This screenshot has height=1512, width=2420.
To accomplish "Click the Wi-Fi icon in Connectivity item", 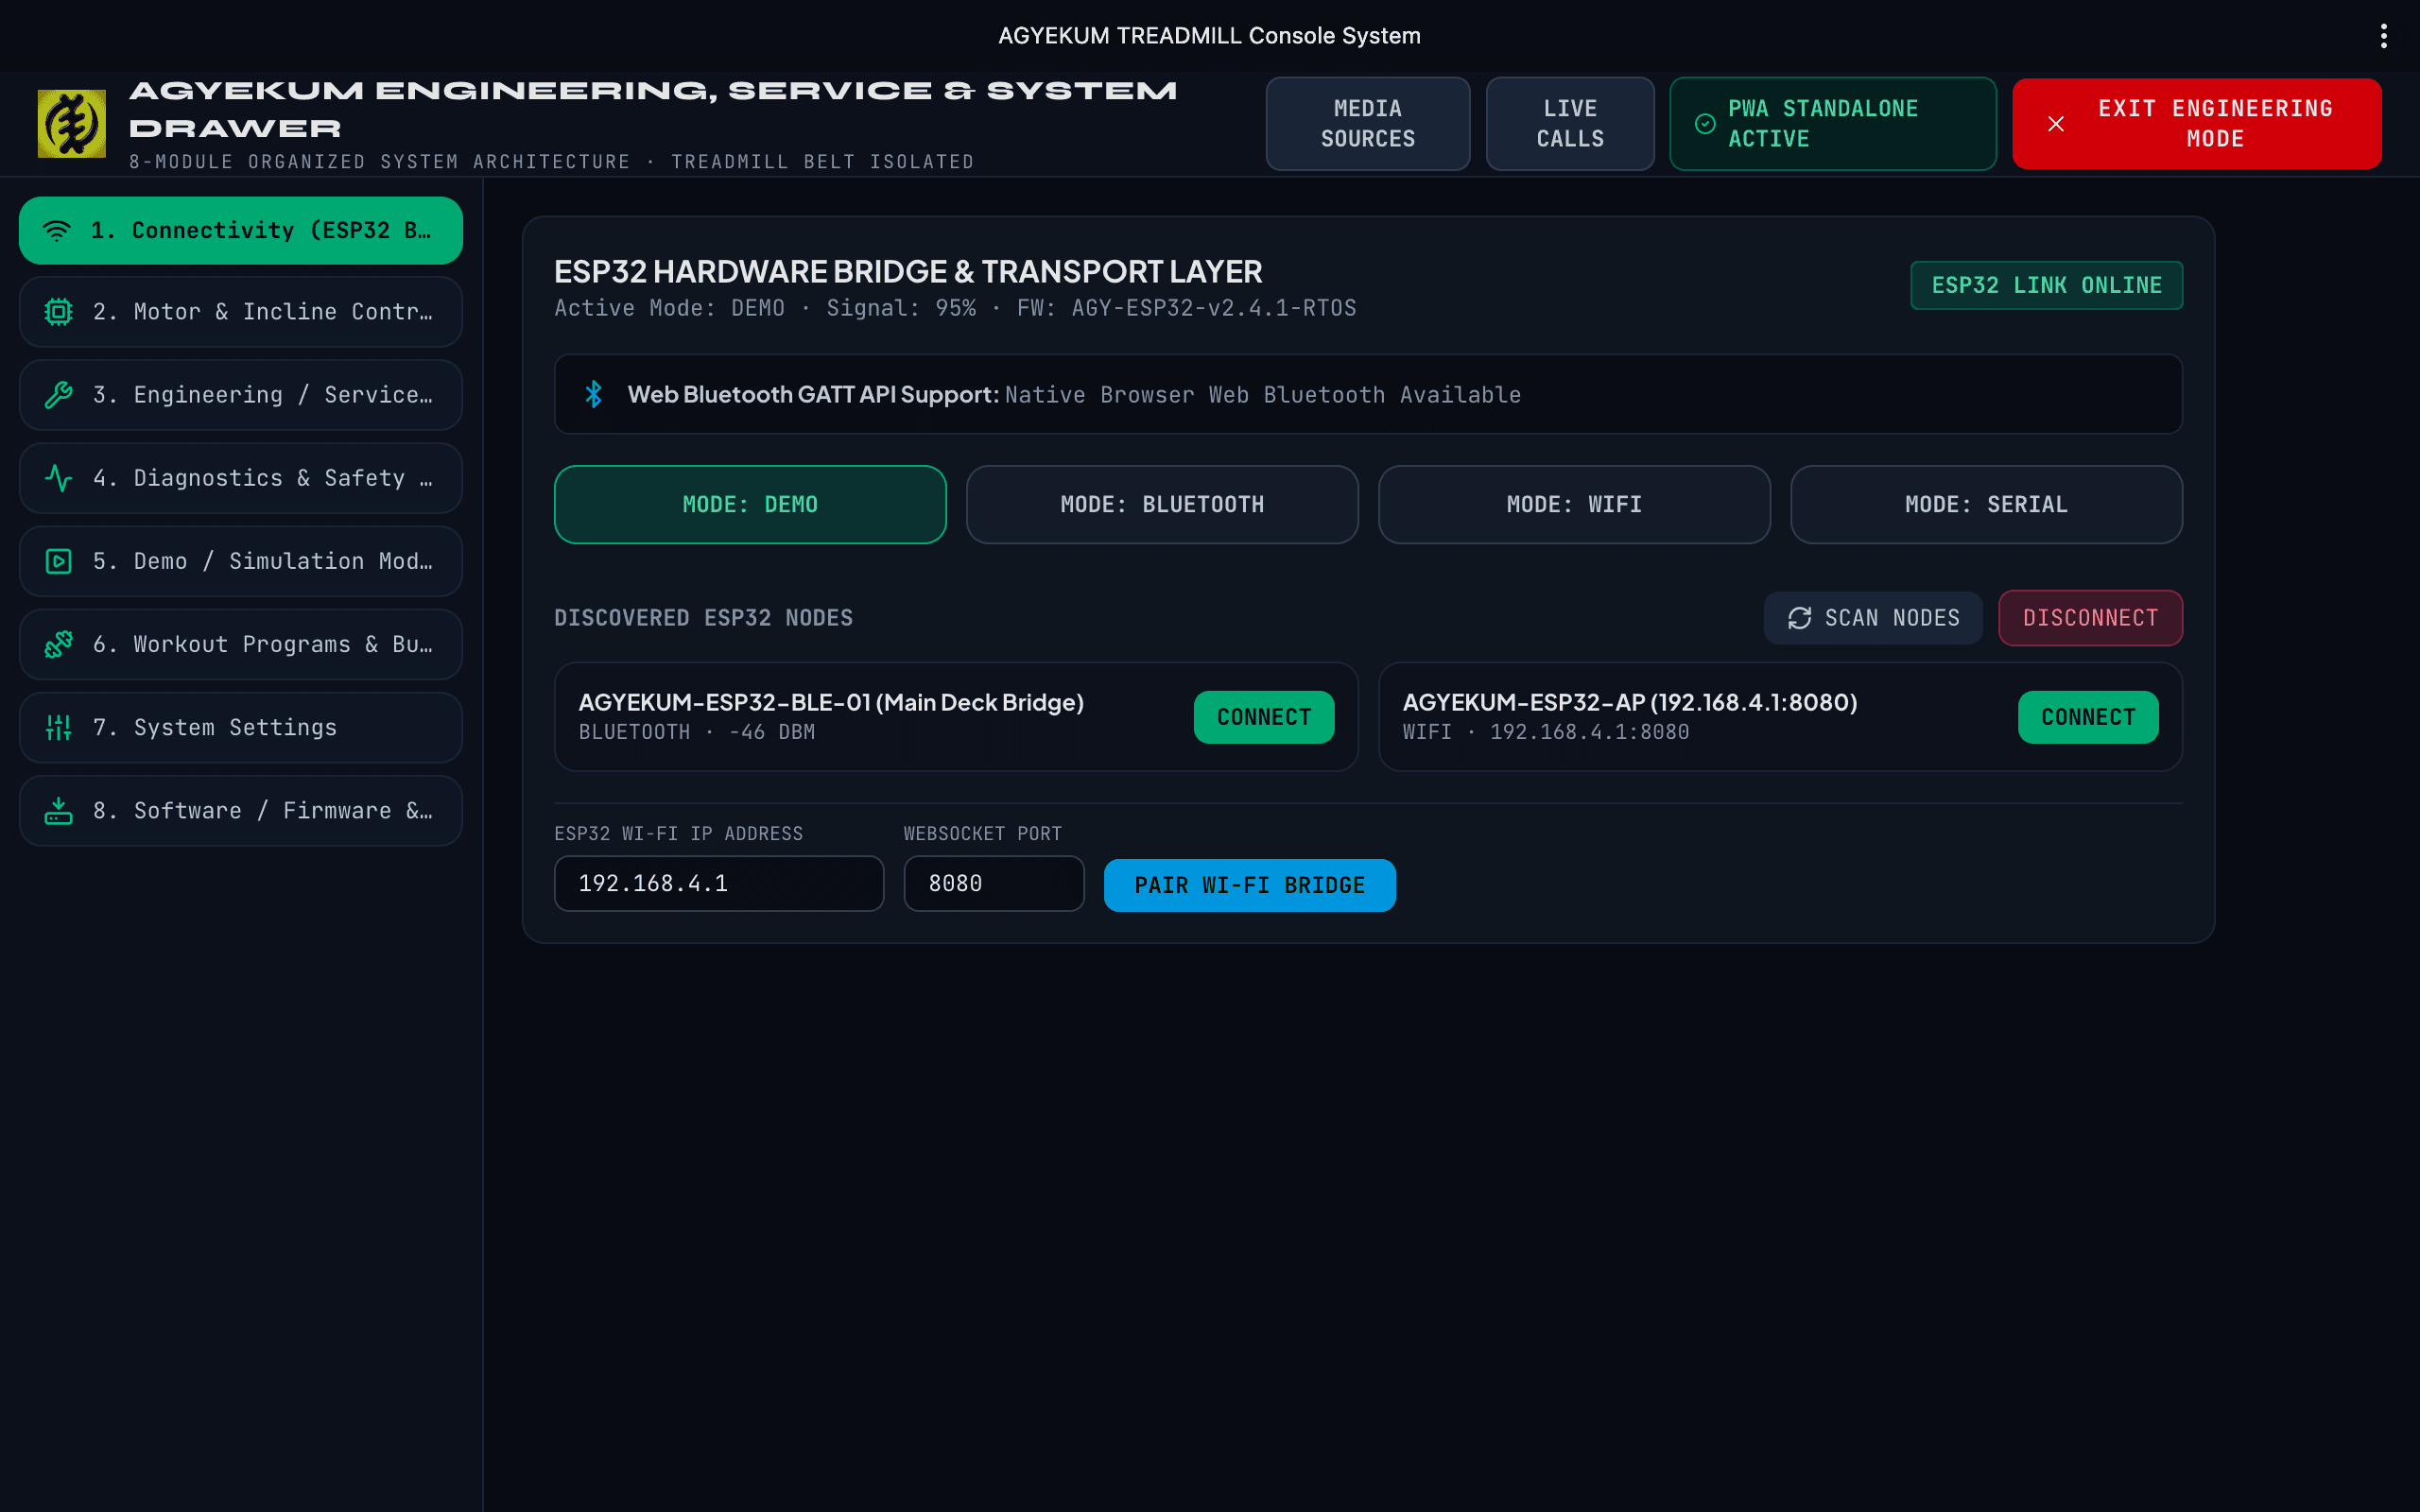I will tap(57, 230).
